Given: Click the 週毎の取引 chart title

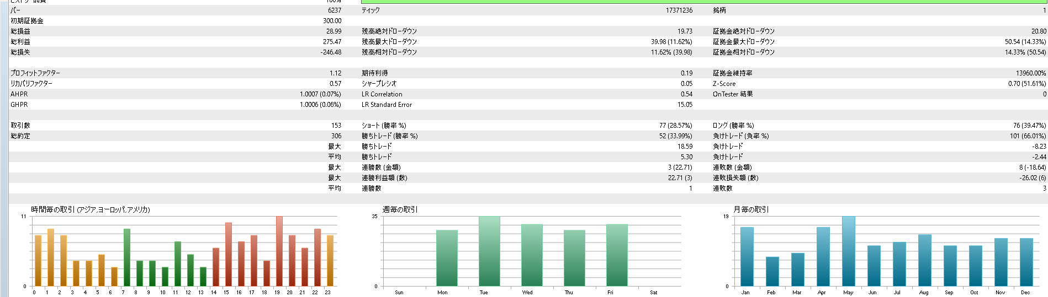Looking at the screenshot, I should click(x=400, y=209).
